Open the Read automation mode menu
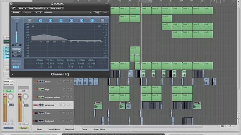 [x=9, y=91]
